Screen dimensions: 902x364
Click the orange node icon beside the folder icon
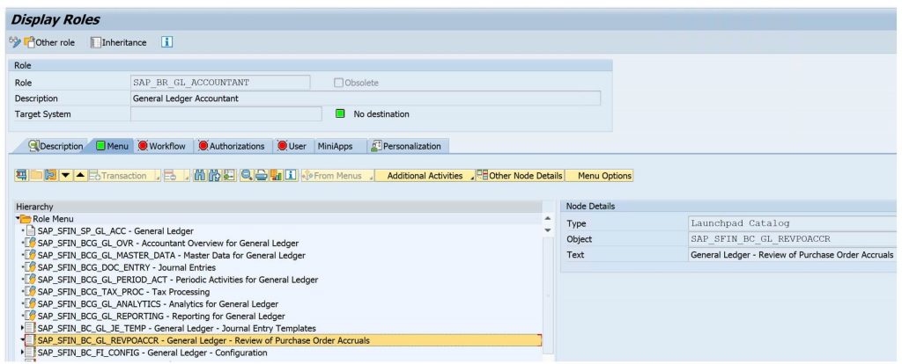pos(50,176)
